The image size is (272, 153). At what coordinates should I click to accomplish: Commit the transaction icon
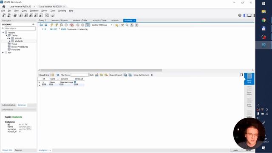tap(78, 25)
